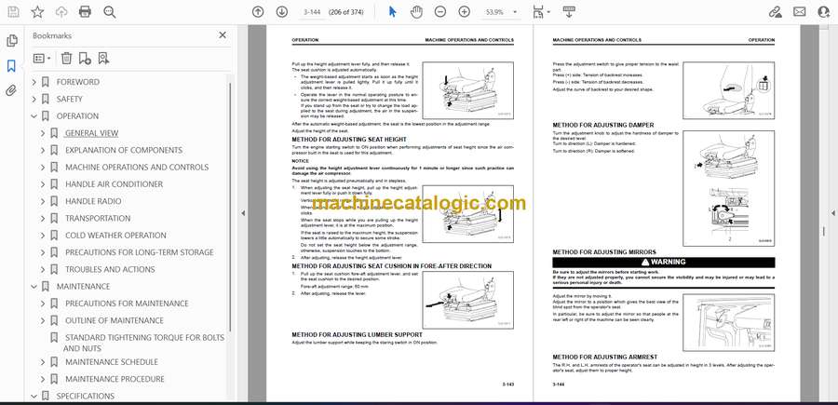
Task: Zoom in with the plus button
Action: (465, 12)
